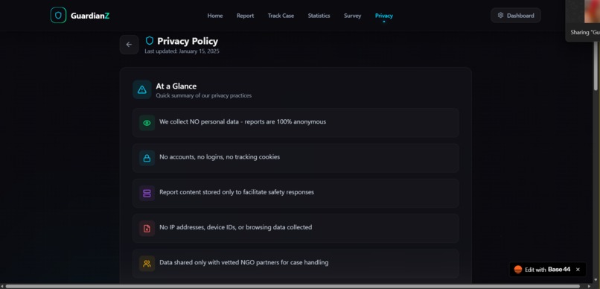
Task: Click the GuardianZ shield logo icon
Action: click(58, 16)
